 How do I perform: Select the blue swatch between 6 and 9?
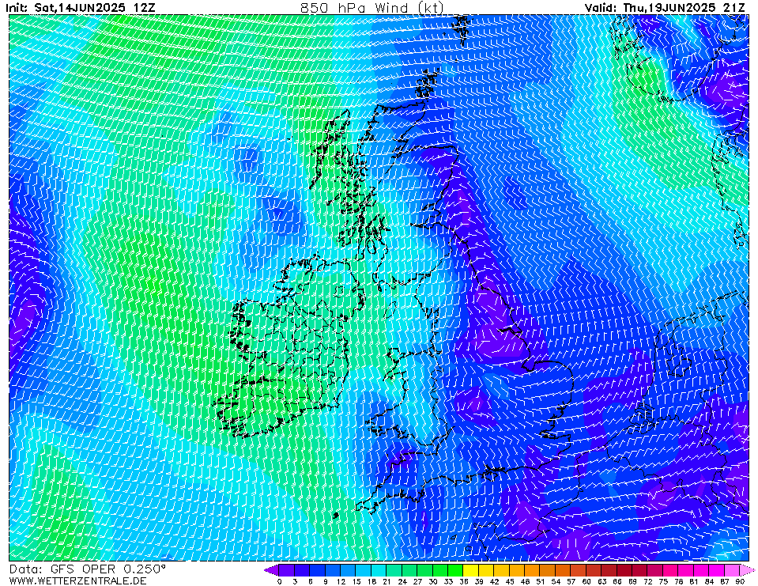317,570
